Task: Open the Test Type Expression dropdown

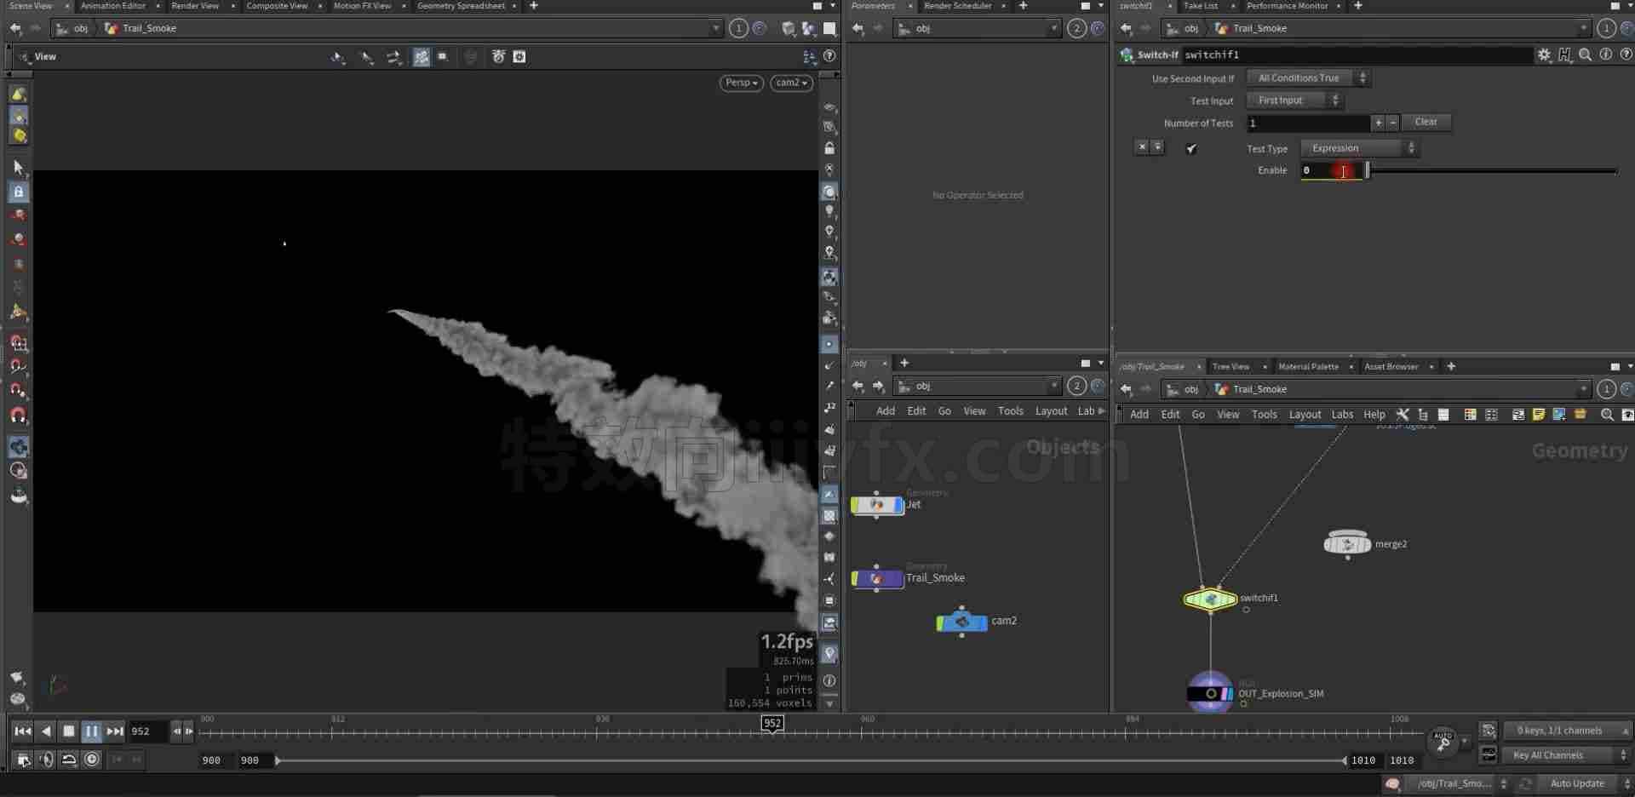Action: 1359,148
